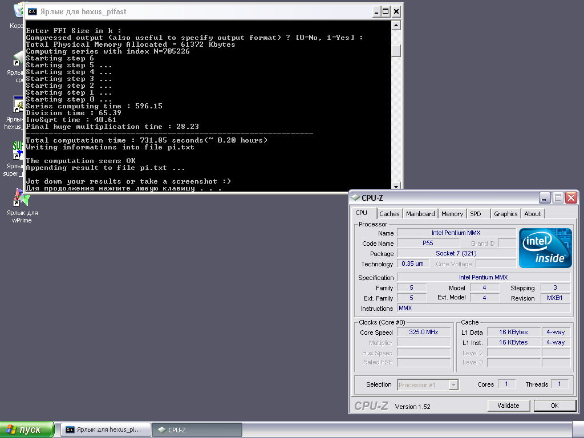Screen dimensions: 584x438
Task: Switch to hexus_pifast console in taskbar
Action: (106, 430)
